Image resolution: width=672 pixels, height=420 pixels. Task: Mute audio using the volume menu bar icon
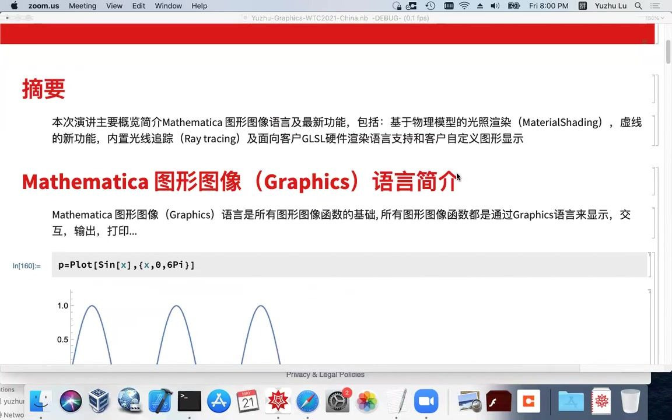pos(495,6)
